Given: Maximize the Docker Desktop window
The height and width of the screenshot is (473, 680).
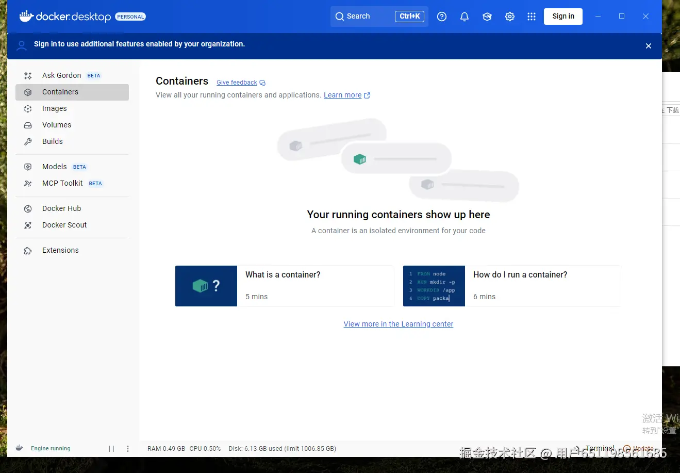Looking at the screenshot, I should (622, 17).
